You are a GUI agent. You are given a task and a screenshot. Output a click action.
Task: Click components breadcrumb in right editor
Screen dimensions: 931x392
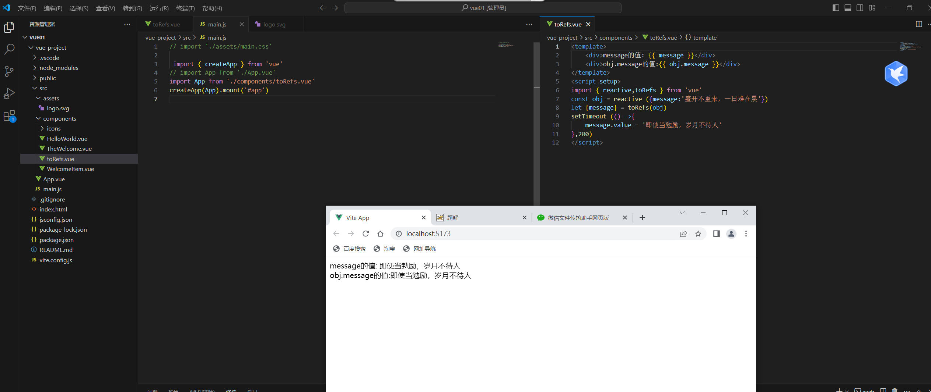[616, 38]
